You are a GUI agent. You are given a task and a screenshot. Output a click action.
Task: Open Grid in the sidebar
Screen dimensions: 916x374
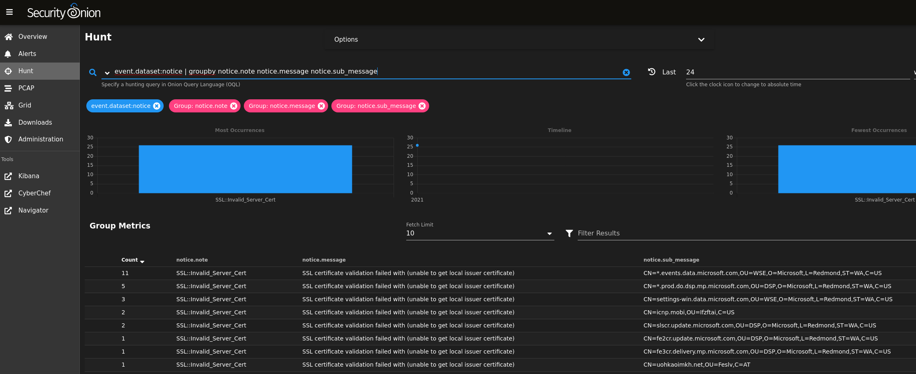pos(40,105)
